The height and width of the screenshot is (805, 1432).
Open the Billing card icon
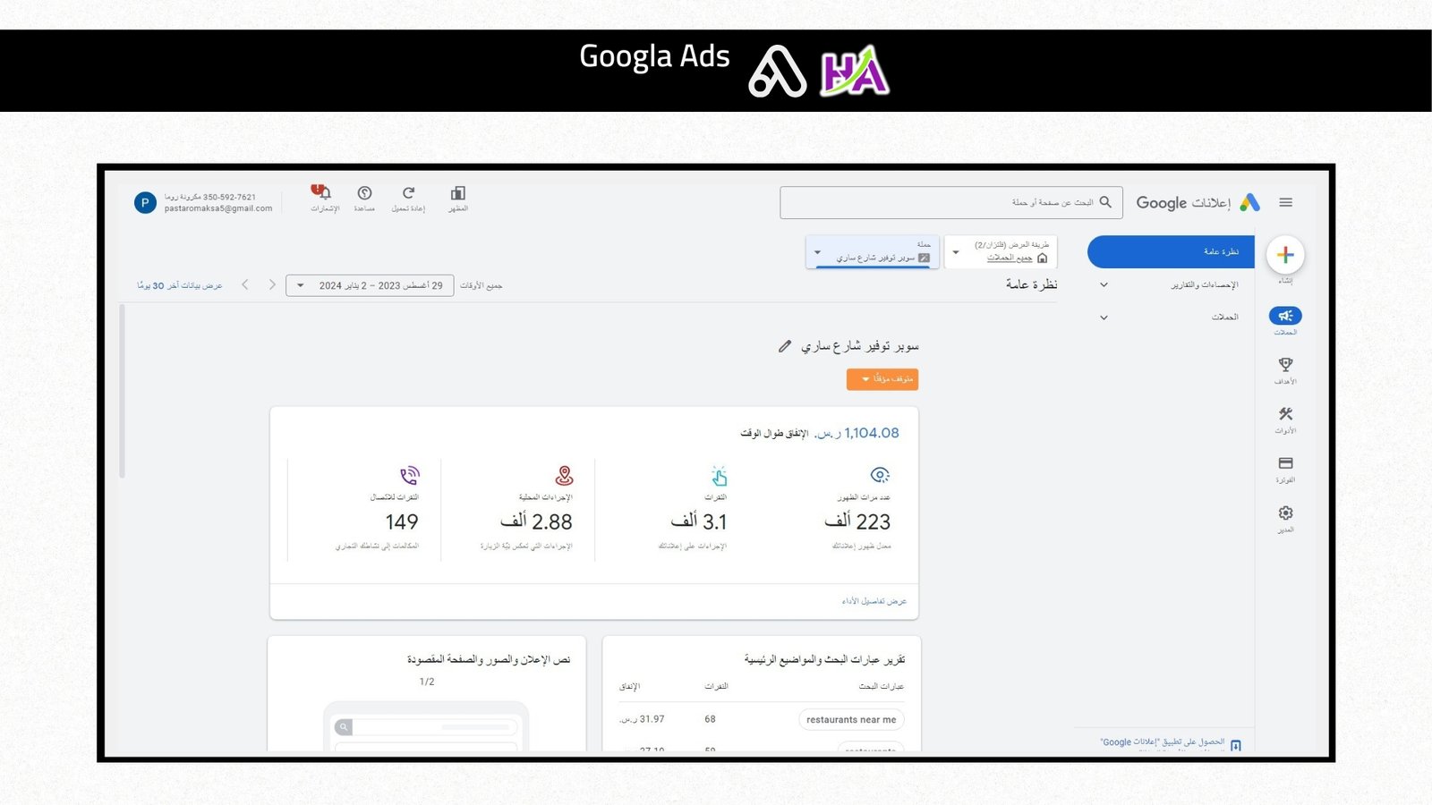coord(1285,463)
